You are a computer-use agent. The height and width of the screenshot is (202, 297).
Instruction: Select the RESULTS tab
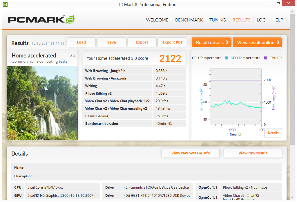(241, 20)
